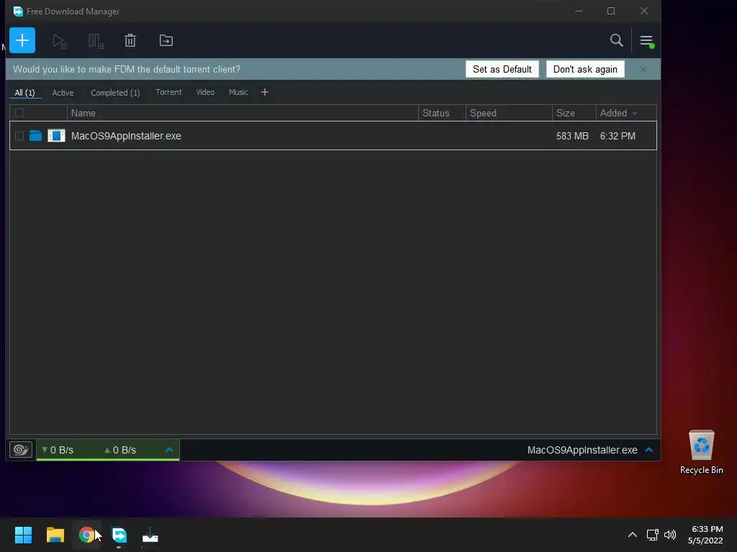Click the MacOS9AppInstaller.exe file type thumbnail
The image size is (737, 552).
click(x=56, y=136)
